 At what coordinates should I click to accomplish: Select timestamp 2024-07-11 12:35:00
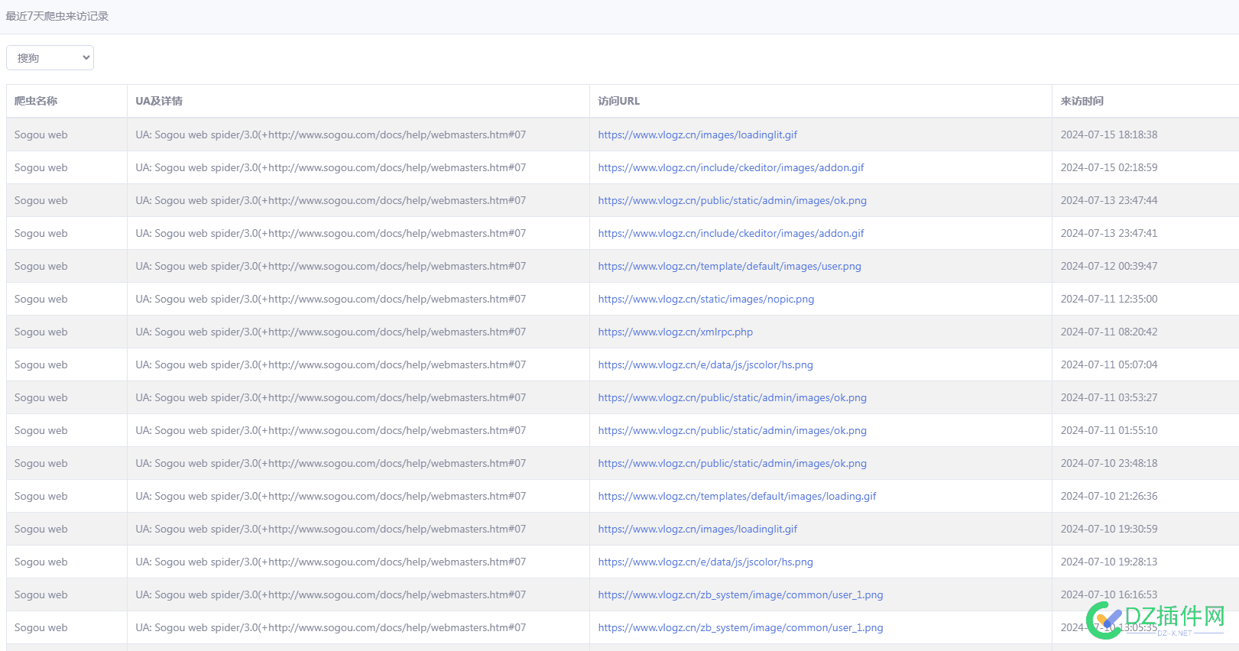pos(1109,299)
